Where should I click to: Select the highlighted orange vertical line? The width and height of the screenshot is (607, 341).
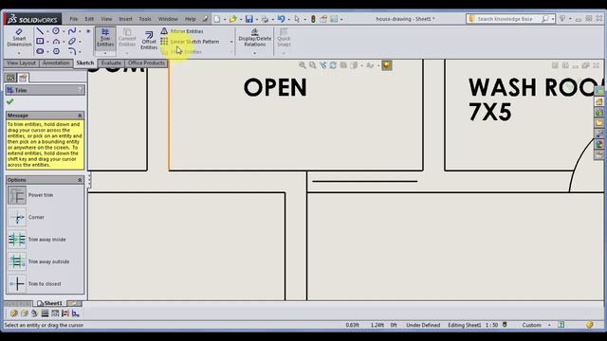pos(169,115)
